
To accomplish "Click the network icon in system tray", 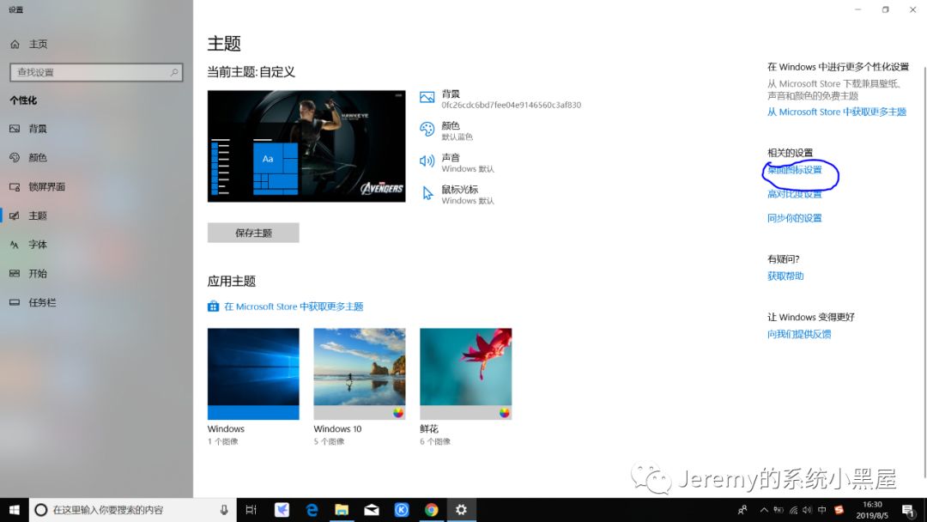I will coord(793,510).
